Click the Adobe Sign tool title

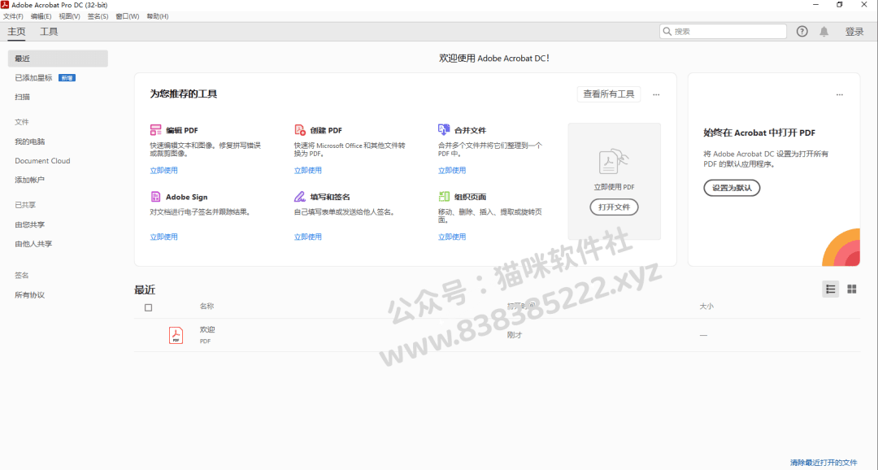pyautogui.click(x=186, y=197)
